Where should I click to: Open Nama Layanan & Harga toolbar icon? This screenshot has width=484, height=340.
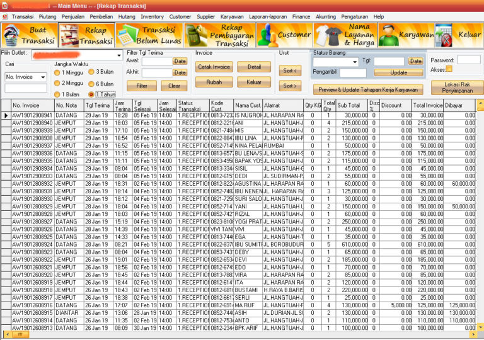point(345,35)
